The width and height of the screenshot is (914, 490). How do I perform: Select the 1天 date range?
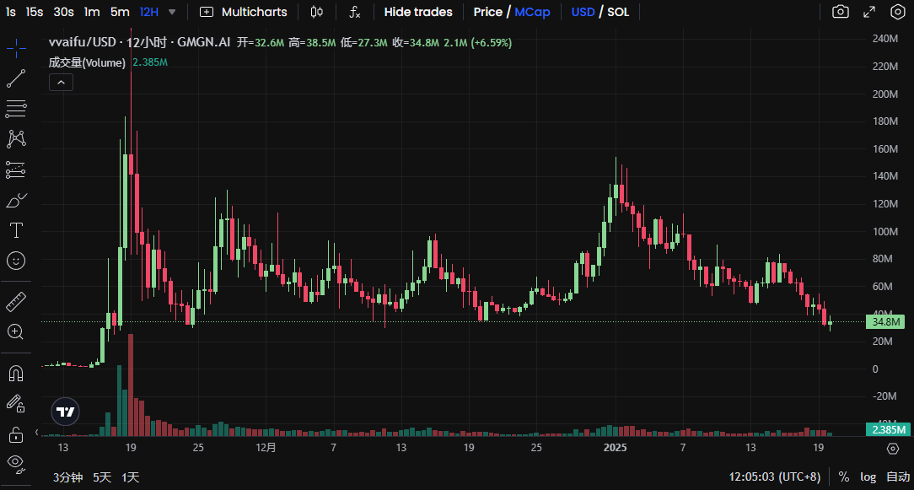[130, 477]
